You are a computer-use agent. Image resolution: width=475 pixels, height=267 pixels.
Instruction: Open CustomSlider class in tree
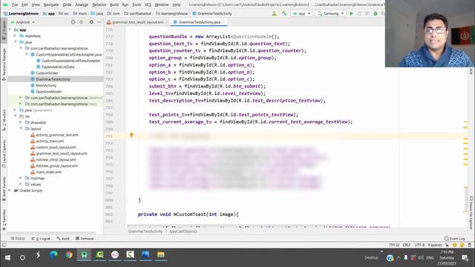[x=47, y=73]
